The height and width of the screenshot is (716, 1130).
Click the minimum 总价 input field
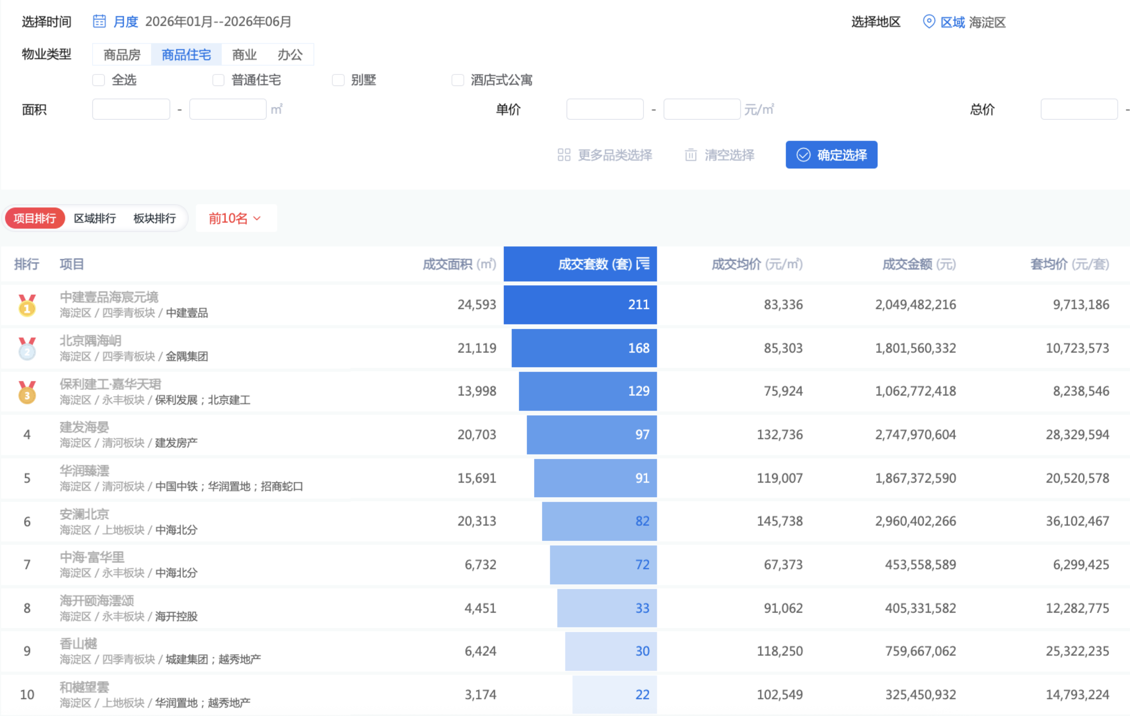pyautogui.click(x=1079, y=109)
